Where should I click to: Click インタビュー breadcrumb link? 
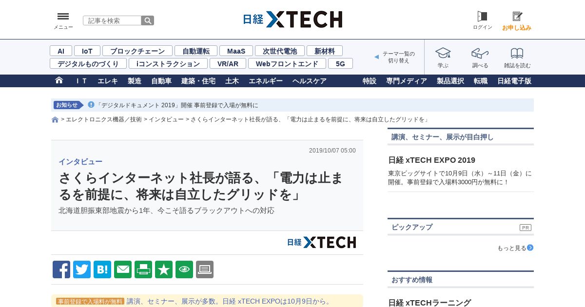click(x=166, y=119)
